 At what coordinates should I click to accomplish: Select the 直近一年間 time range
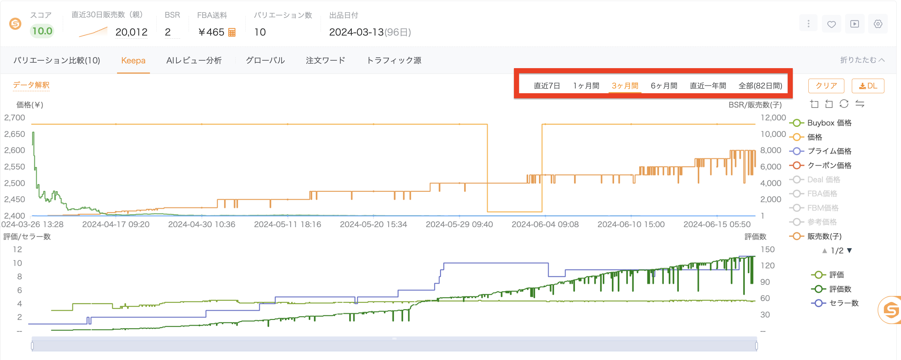pyautogui.click(x=708, y=86)
